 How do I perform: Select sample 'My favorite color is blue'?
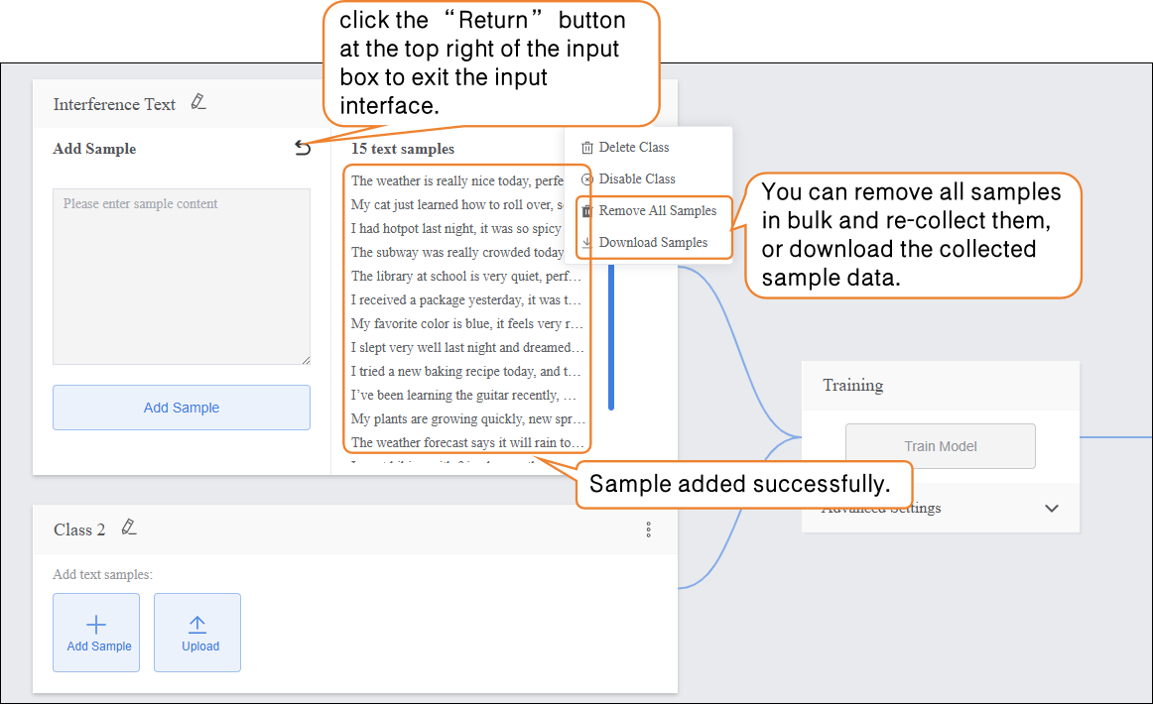point(466,324)
